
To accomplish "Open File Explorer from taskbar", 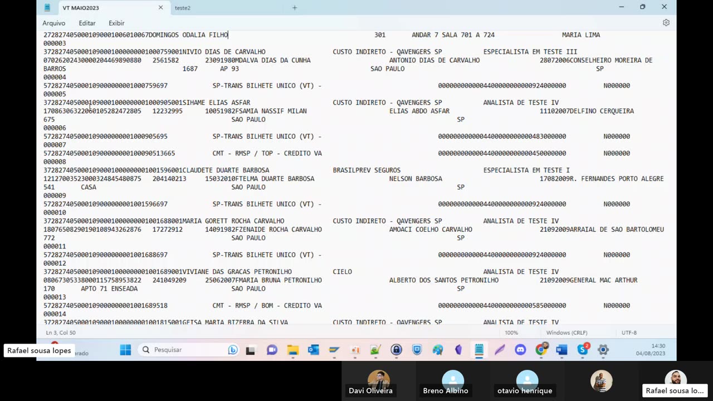I will pos(293,350).
